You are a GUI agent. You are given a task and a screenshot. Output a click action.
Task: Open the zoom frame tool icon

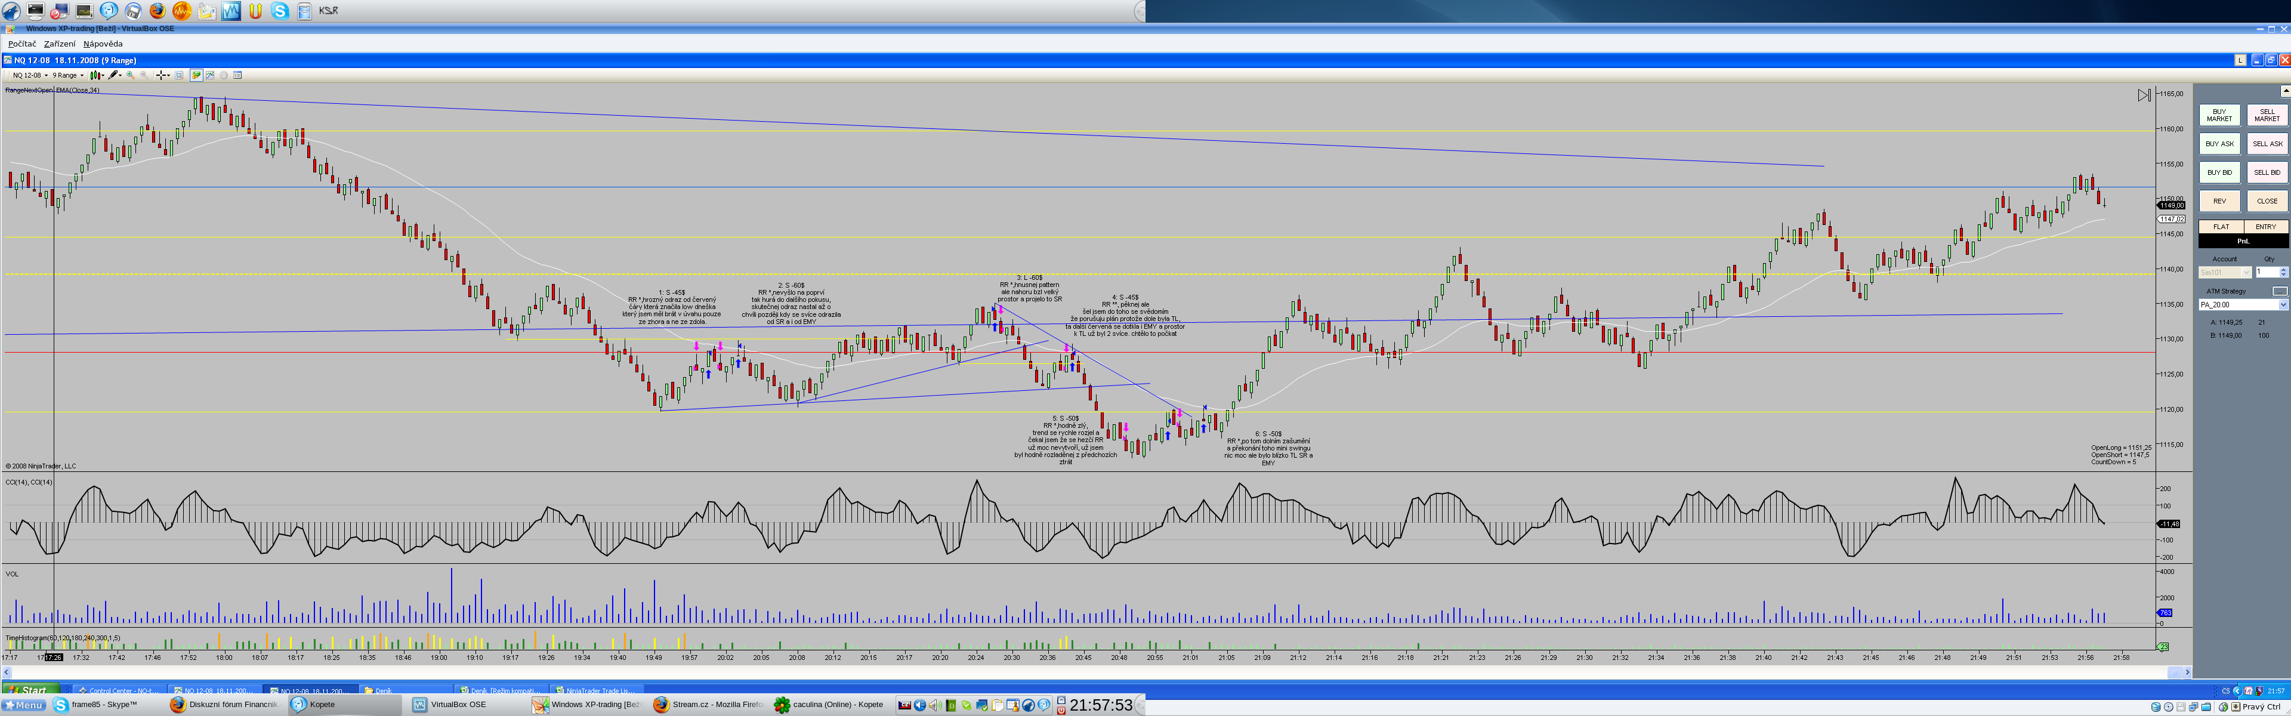[179, 76]
